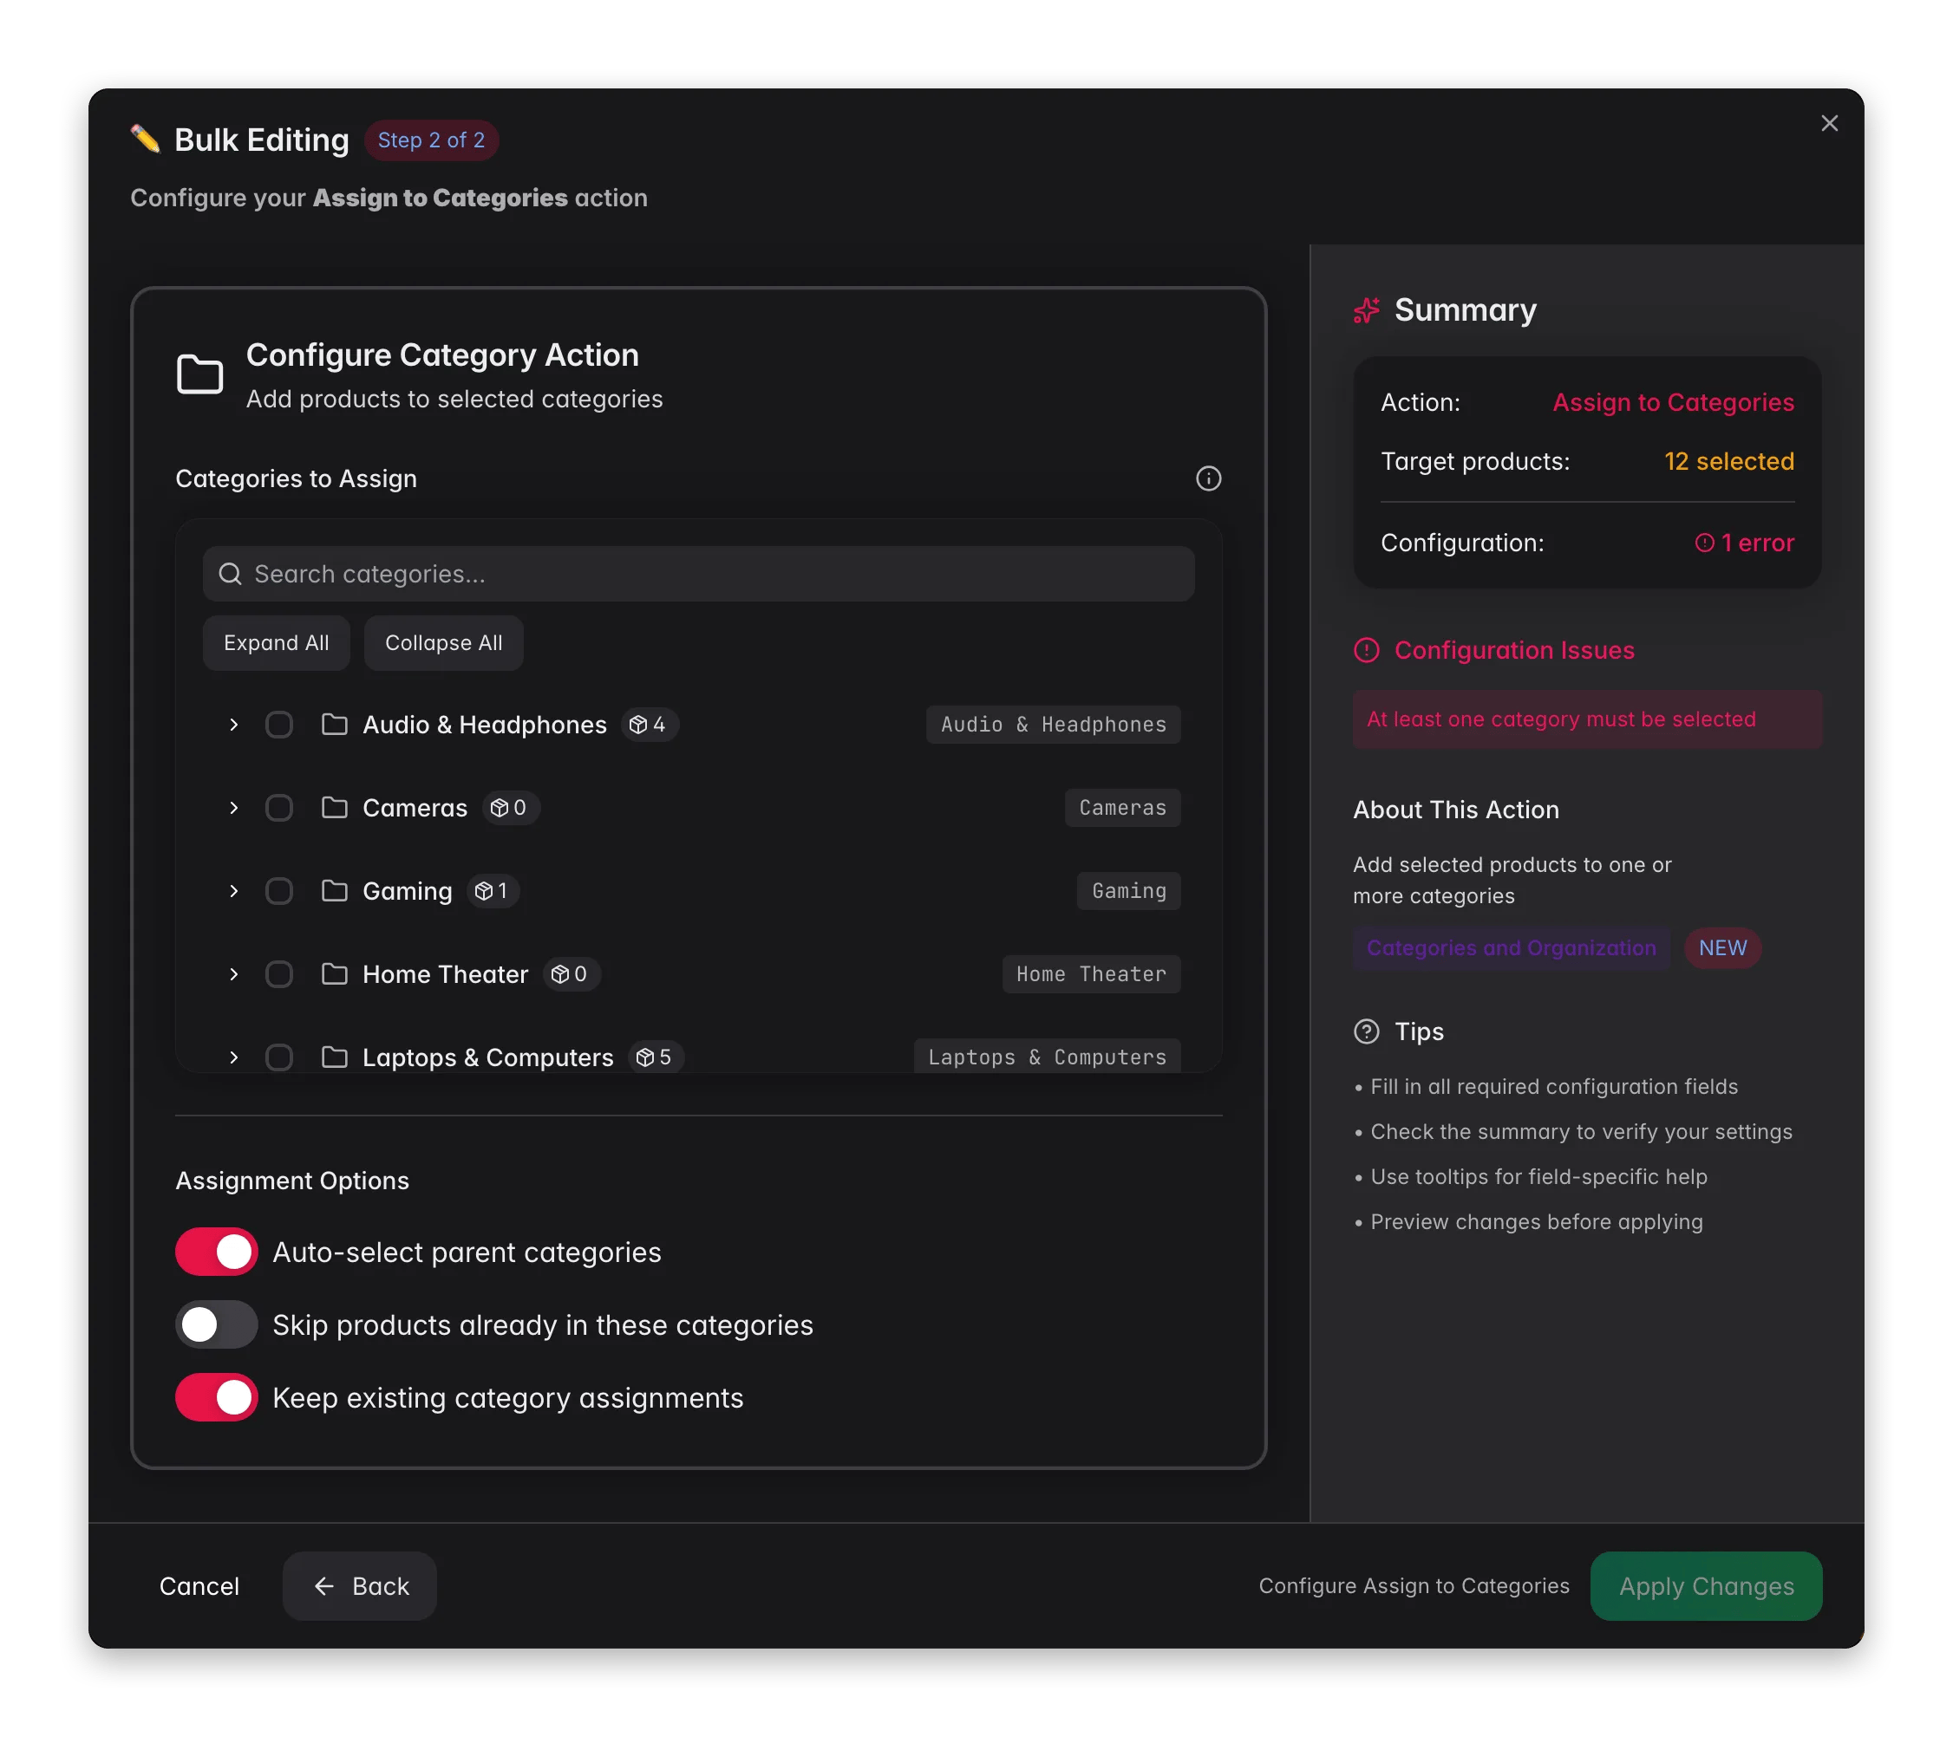
Task: Select the Cameras tree row label
Action: tap(415, 808)
